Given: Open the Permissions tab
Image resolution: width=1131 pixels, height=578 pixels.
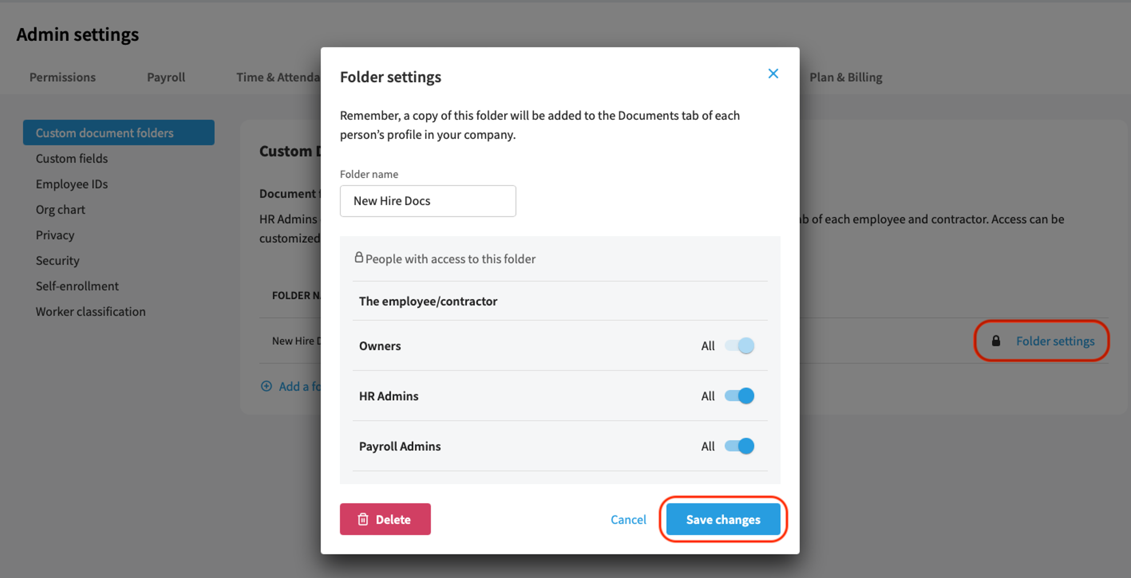Looking at the screenshot, I should pos(62,77).
